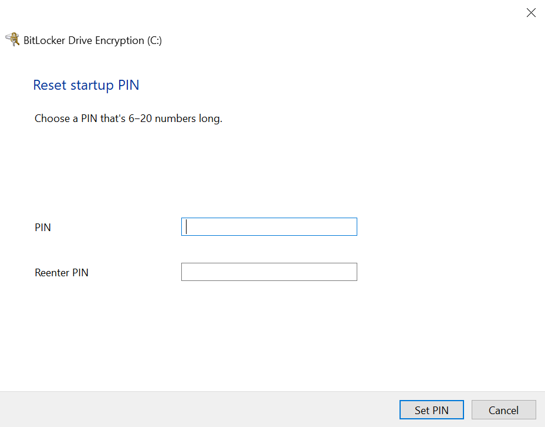The image size is (545, 427).
Task: Click the "6–20 numbers long" requirement text
Action: click(x=175, y=118)
